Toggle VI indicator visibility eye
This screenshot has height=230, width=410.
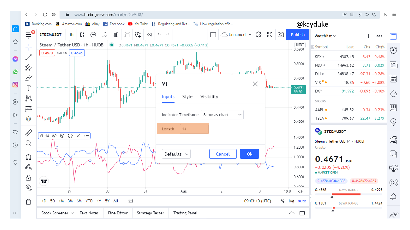coord(54,136)
